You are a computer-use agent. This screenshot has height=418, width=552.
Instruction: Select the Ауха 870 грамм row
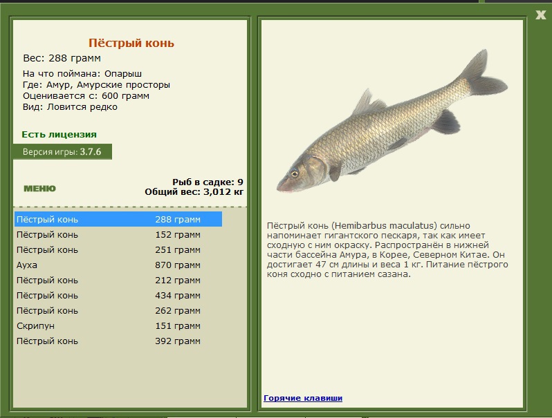pos(118,265)
